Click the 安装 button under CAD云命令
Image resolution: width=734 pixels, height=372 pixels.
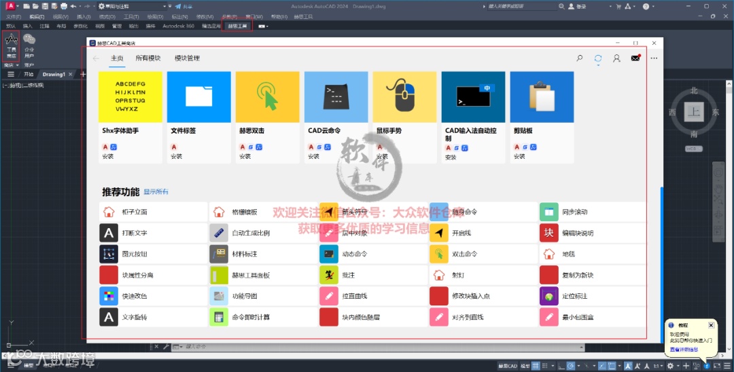pos(313,157)
